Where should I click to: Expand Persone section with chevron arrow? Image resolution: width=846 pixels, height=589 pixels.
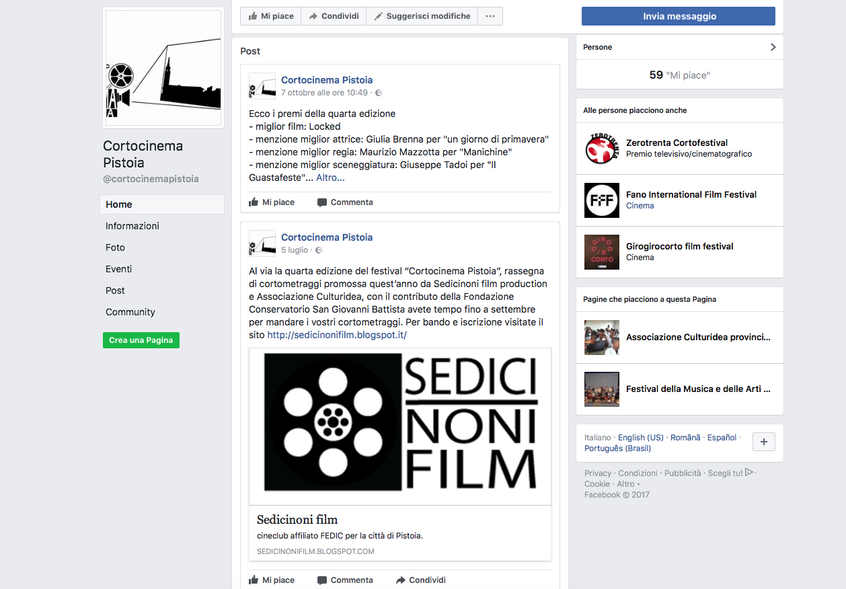(773, 47)
